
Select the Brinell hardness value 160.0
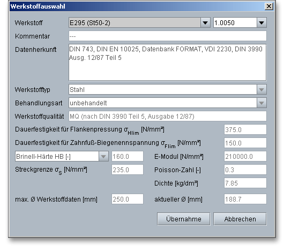[128, 156]
